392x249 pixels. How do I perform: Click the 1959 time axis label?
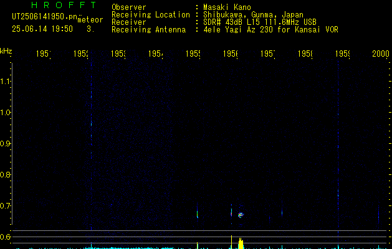343,54
